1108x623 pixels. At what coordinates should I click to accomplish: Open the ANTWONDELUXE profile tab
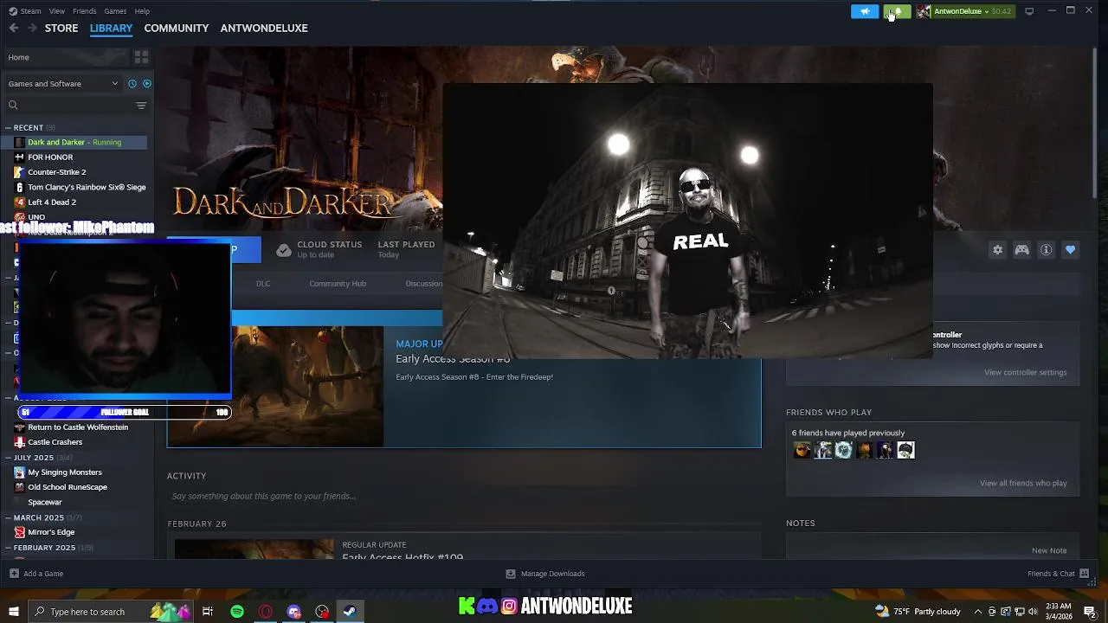tap(264, 28)
